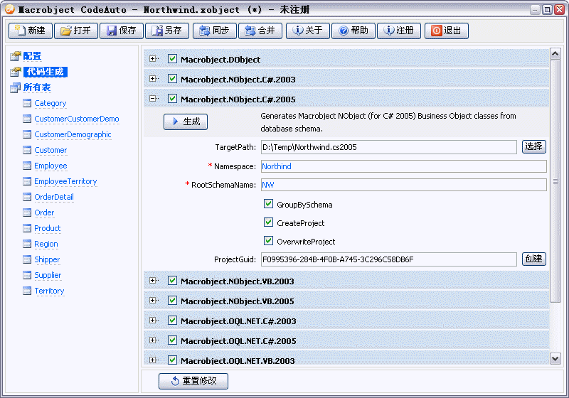
Task: Open the Territory table link
Action: pyautogui.click(x=49, y=291)
